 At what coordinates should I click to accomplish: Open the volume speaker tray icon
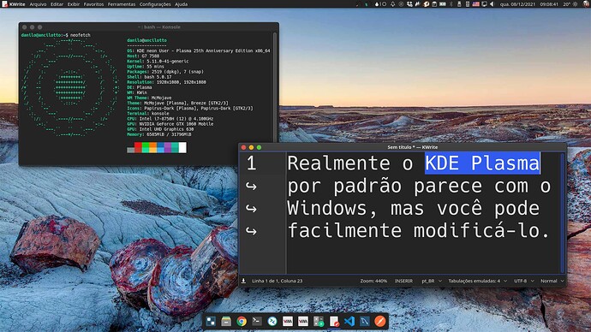click(x=492, y=4)
